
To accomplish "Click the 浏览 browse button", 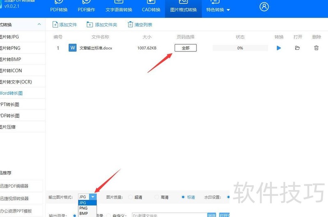I will click(212, 215).
